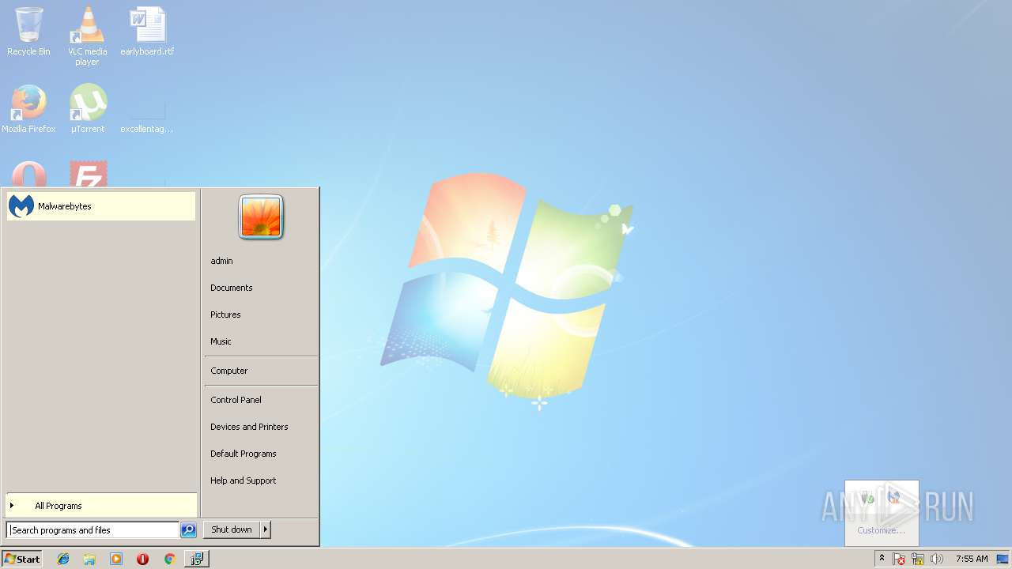This screenshot has height=569, width=1012.
Task: Click the Search programs and files box
Action: [93, 530]
